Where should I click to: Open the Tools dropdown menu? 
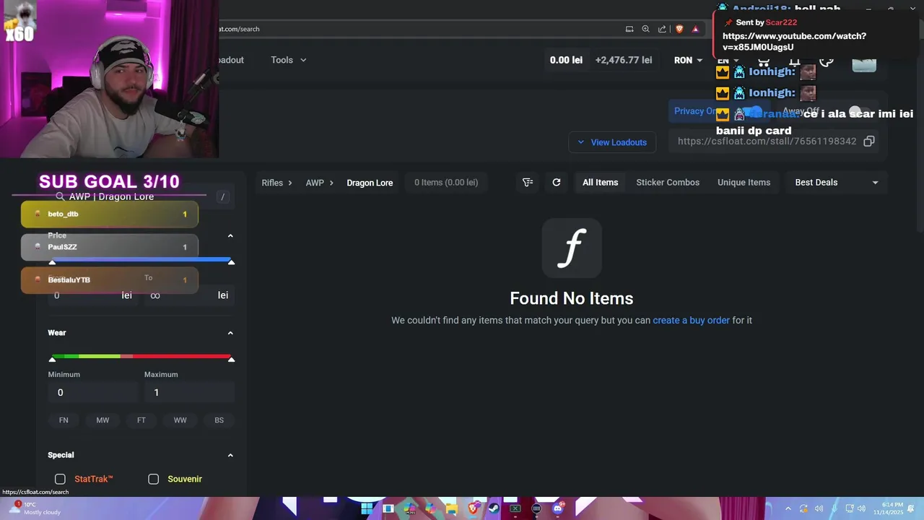[x=289, y=60]
